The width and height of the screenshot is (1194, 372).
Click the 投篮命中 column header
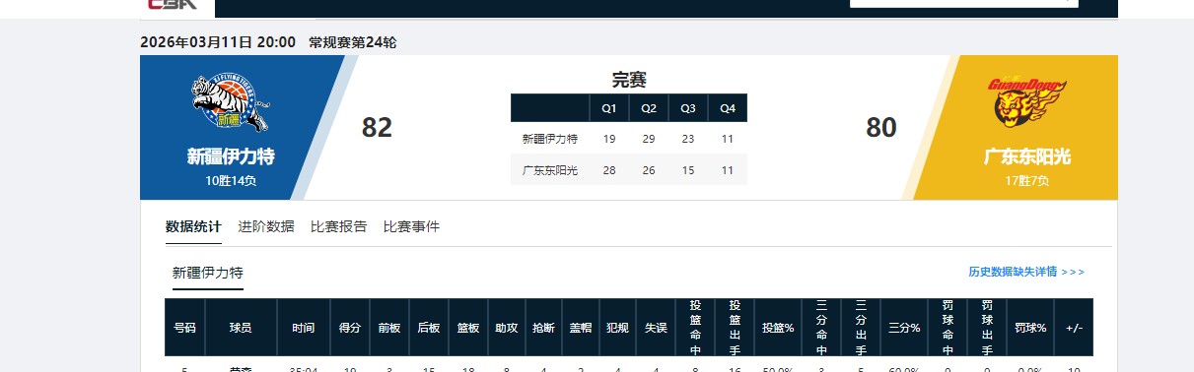[695, 328]
